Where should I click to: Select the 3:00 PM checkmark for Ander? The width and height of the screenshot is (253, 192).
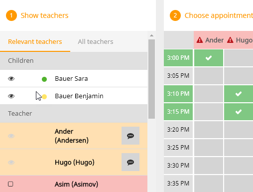pos(209,58)
